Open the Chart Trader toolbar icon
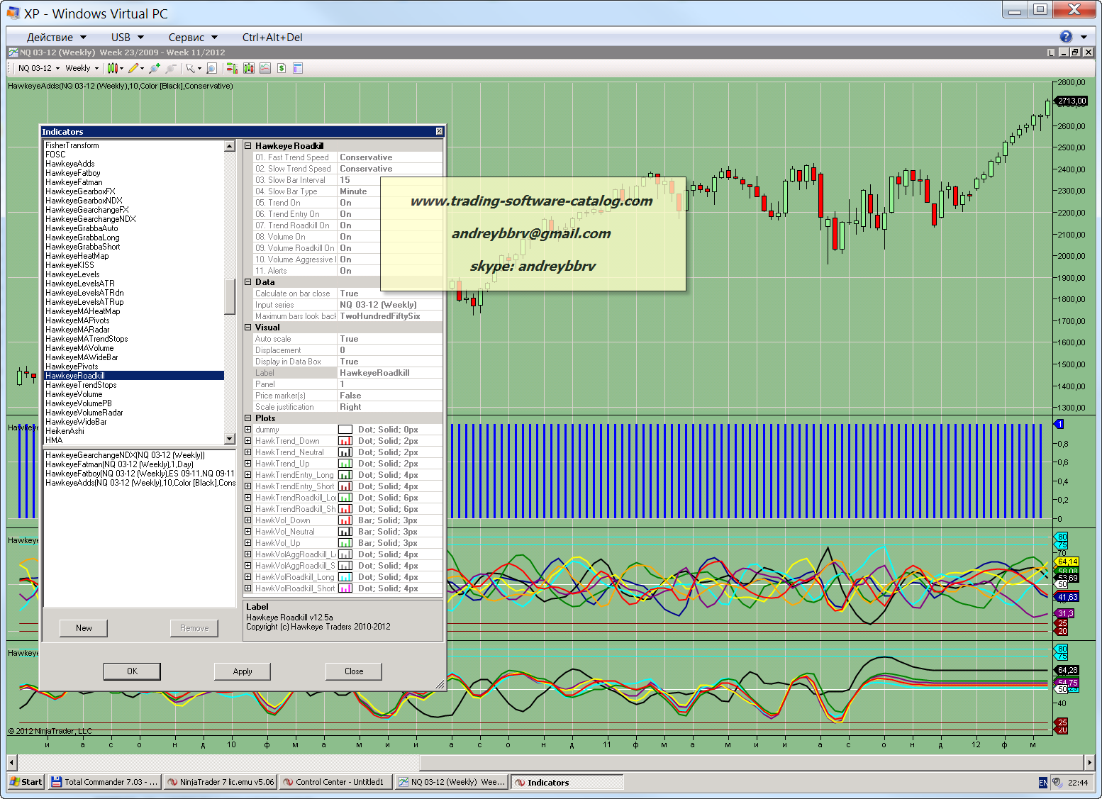Image resolution: width=1102 pixels, height=799 pixels. click(231, 69)
